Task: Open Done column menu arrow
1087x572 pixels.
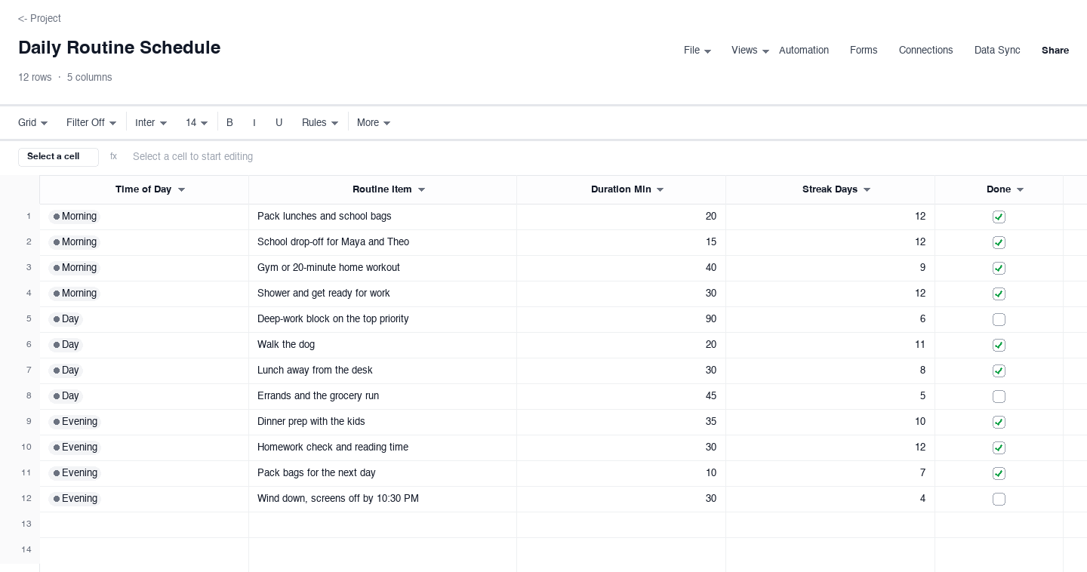Action: [1020, 190]
